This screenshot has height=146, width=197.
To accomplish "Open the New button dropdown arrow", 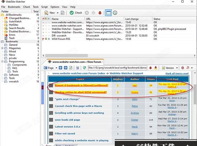I will pos(58,13).
